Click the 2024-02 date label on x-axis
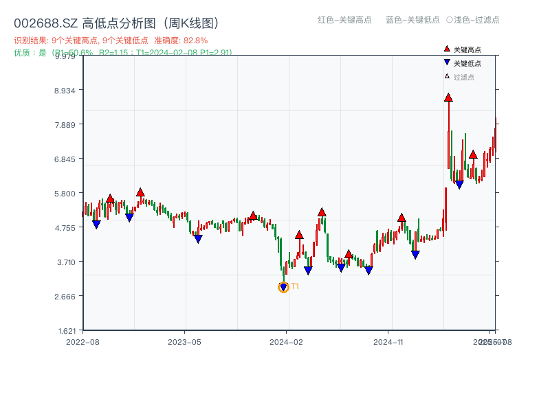550x412 pixels. point(287,341)
